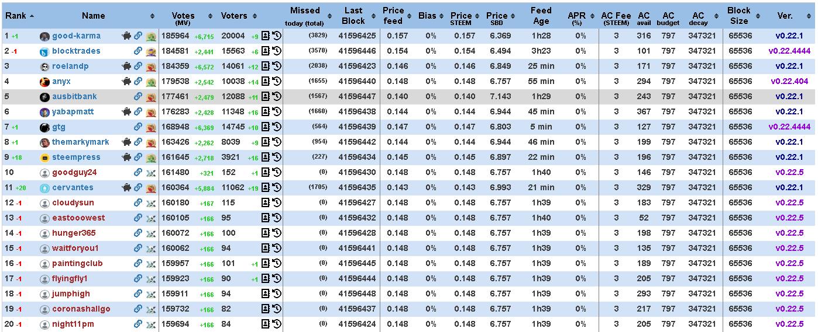Click the badge icon in anyx row

click(150, 81)
